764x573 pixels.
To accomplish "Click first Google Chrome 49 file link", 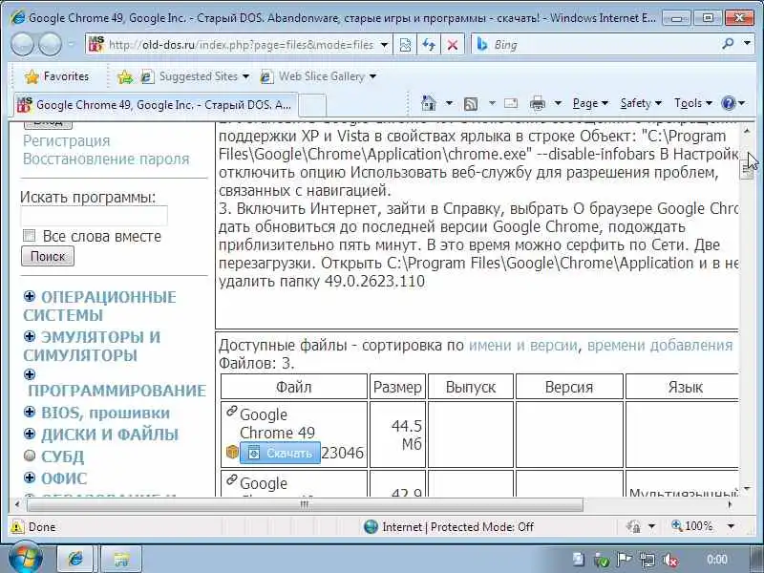I will pyautogui.click(x=277, y=423).
